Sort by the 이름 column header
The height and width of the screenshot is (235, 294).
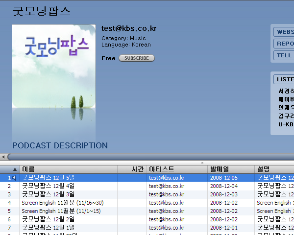coord(69,169)
